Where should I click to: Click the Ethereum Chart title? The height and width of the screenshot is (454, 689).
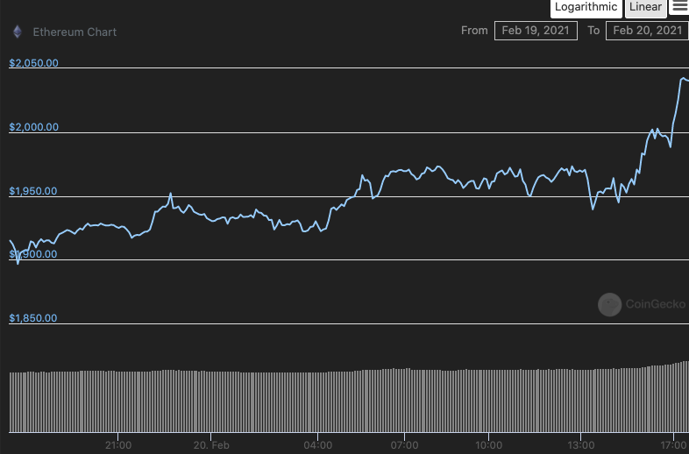75,32
